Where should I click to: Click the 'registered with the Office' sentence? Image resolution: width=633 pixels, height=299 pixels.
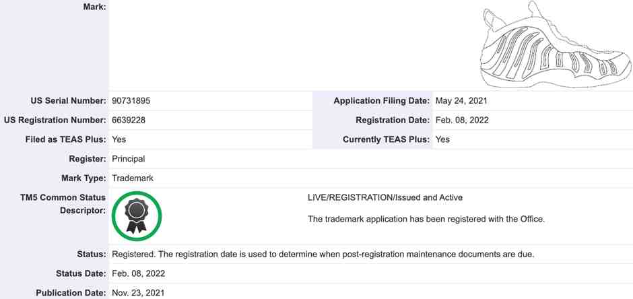426,219
